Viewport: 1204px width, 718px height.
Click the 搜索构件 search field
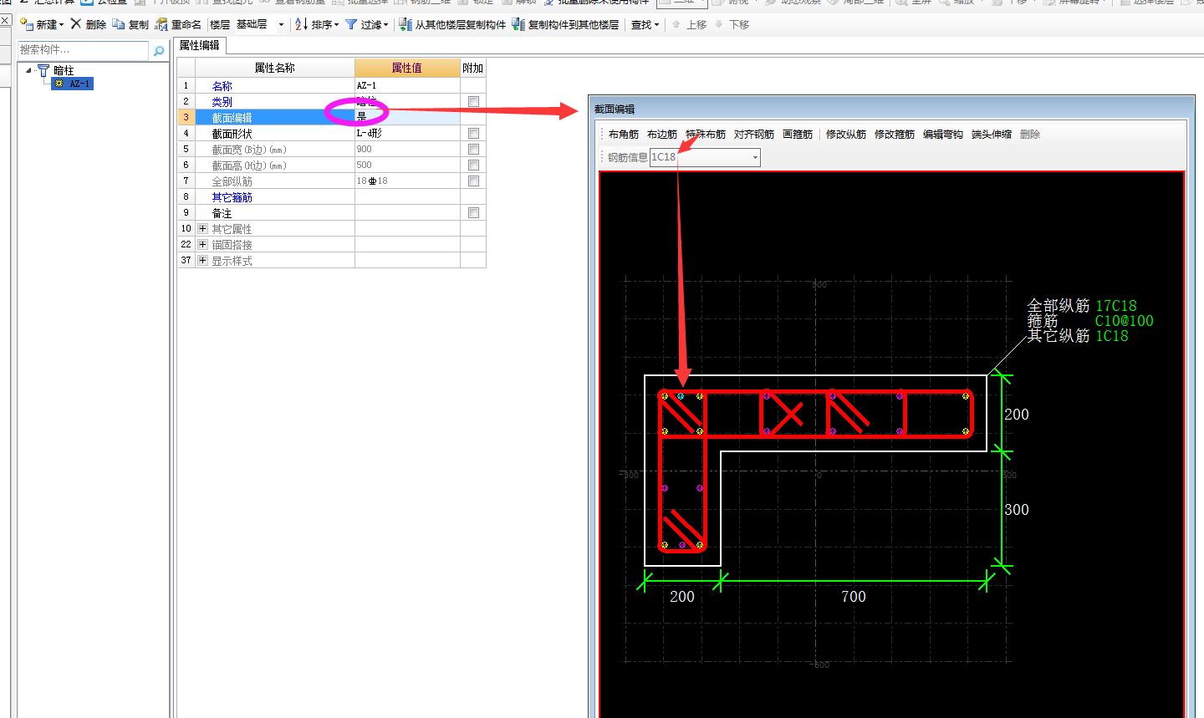pyautogui.click(x=84, y=50)
